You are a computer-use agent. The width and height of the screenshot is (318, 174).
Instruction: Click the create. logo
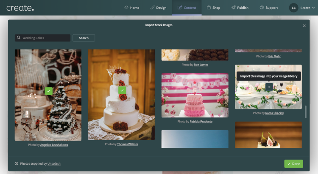pyautogui.click(x=20, y=8)
